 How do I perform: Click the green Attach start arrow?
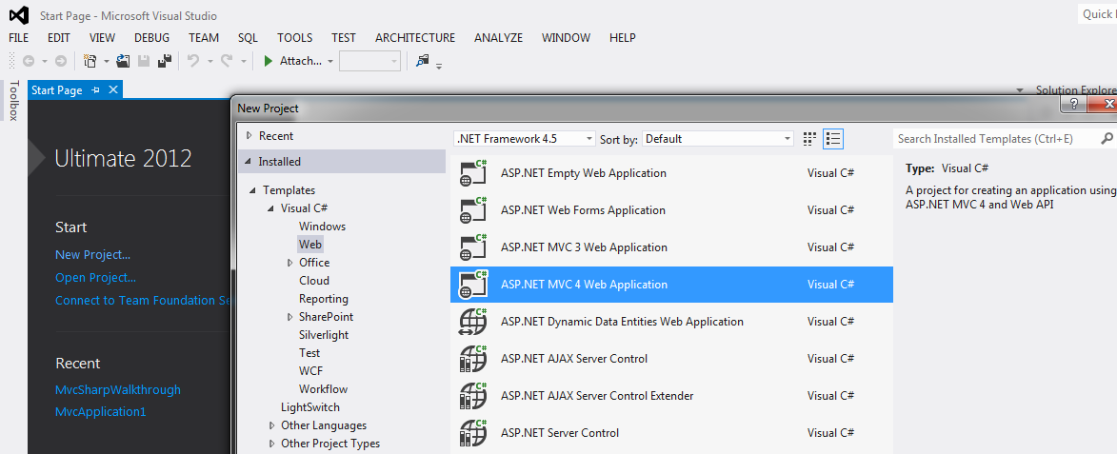pyautogui.click(x=269, y=61)
